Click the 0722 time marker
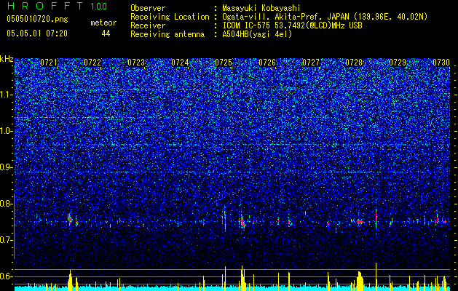The height and width of the screenshot is (291, 458). tap(92, 63)
